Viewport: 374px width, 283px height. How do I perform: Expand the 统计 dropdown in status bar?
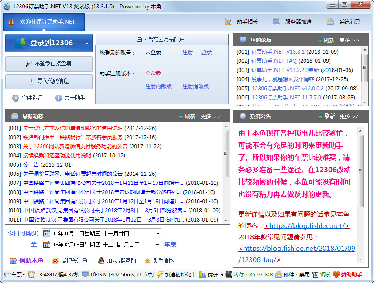(x=222, y=275)
